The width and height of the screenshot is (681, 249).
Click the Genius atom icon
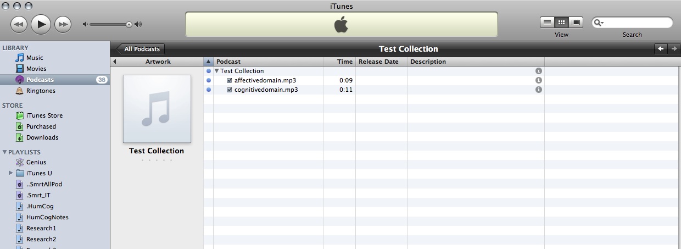tap(20, 162)
